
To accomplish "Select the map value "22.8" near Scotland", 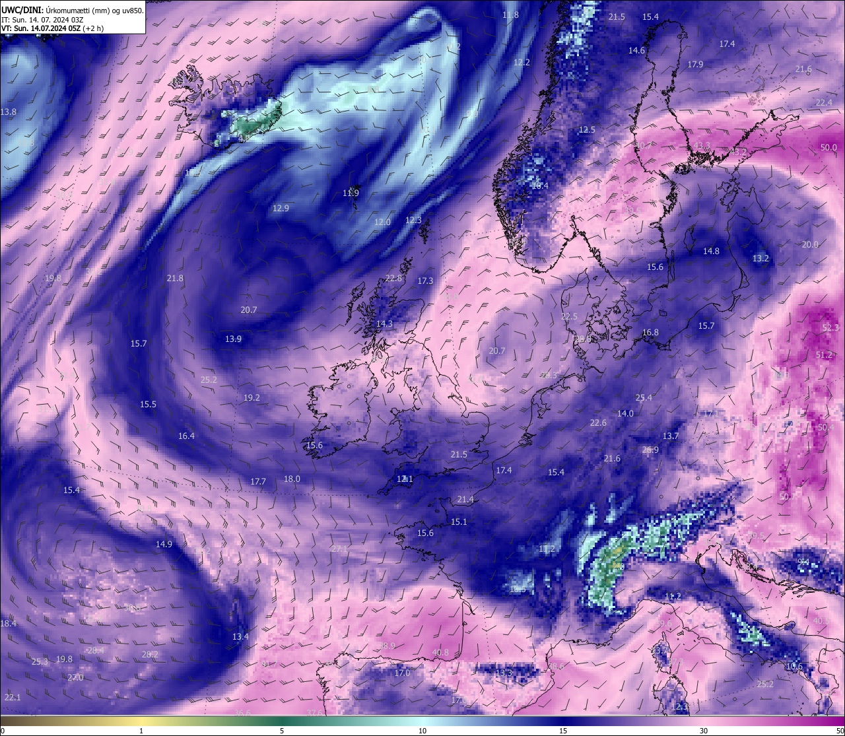I will pos(393,279).
